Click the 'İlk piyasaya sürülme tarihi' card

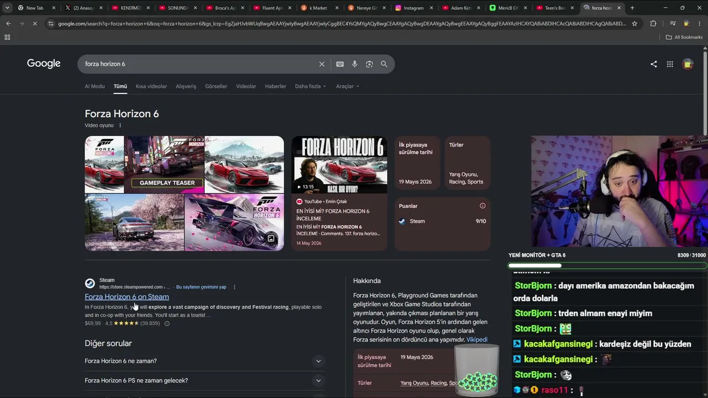tap(418, 164)
